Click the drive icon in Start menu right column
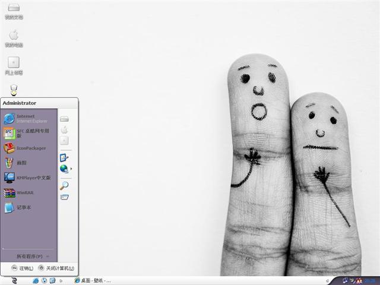This screenshot has width=380, height=285. (x=64, y=119)
